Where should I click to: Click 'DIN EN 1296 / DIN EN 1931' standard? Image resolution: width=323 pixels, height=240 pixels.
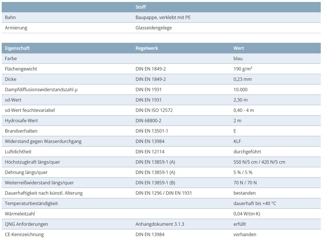click(x=163, y=193)
